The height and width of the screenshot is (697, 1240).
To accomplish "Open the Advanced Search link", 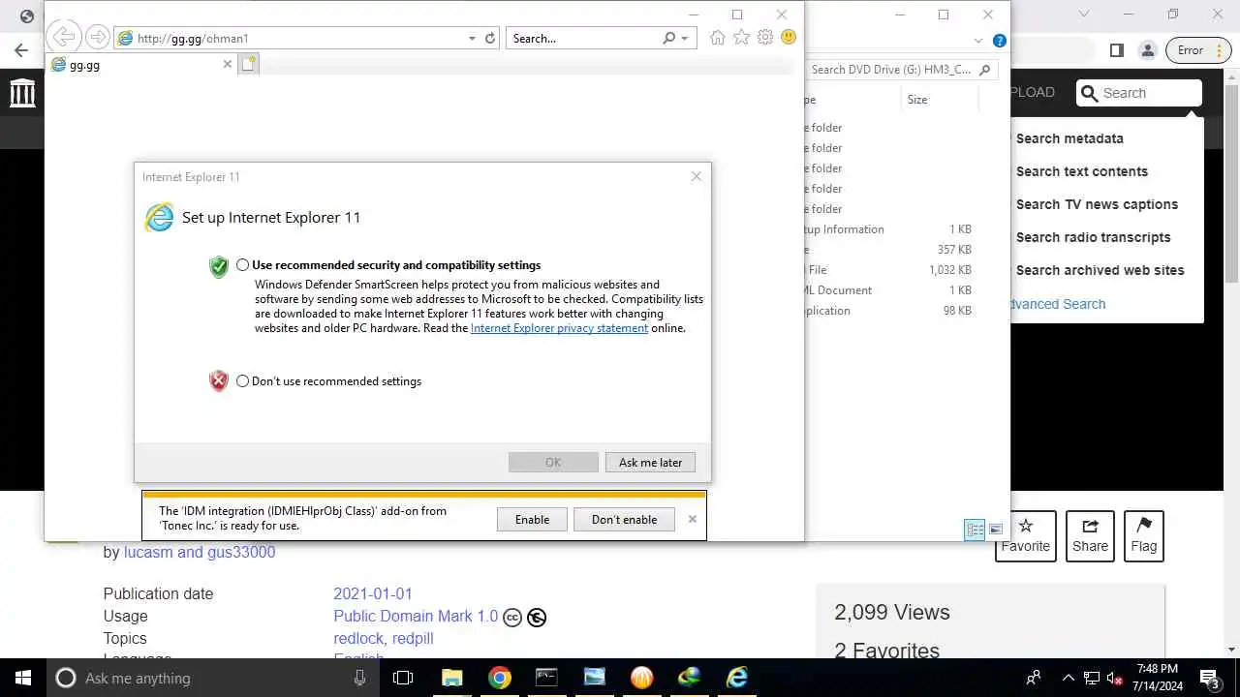I will [1058, 304].
